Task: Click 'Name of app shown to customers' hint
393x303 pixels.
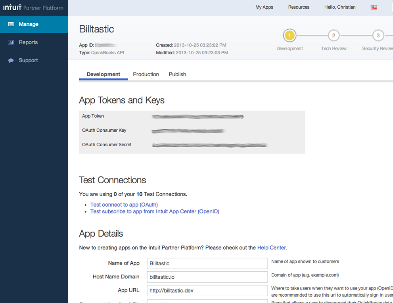Action: 305,261
